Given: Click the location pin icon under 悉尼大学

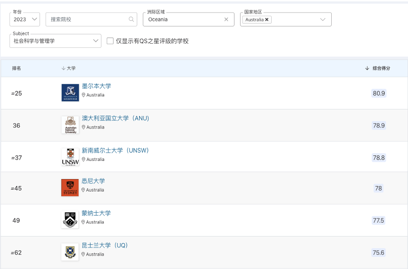Looking at the screenshot, I should (83, 190).
